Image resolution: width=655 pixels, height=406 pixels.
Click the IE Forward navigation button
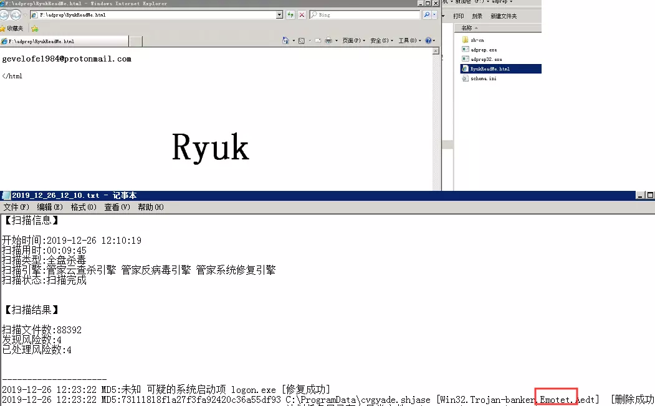16,15
